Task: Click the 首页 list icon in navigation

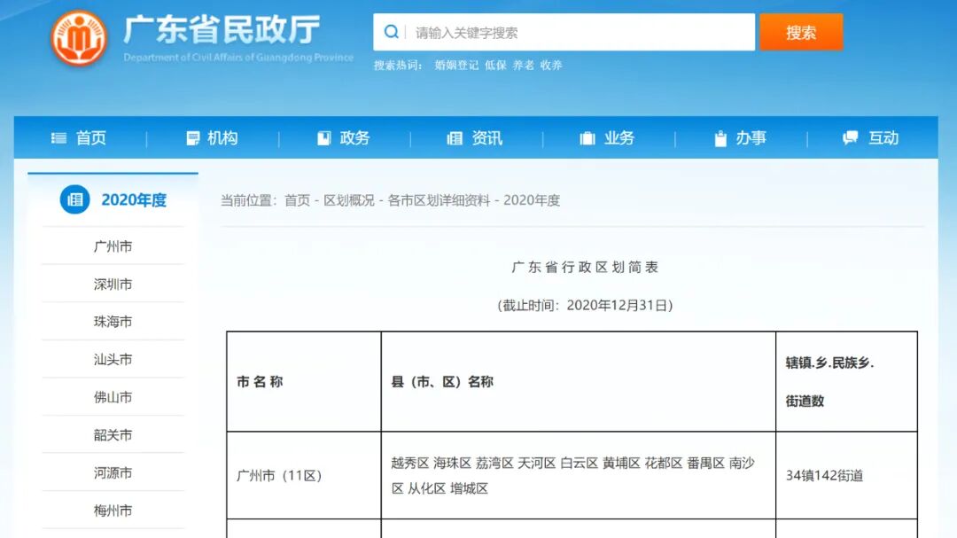Action: (x=58, y=138)
